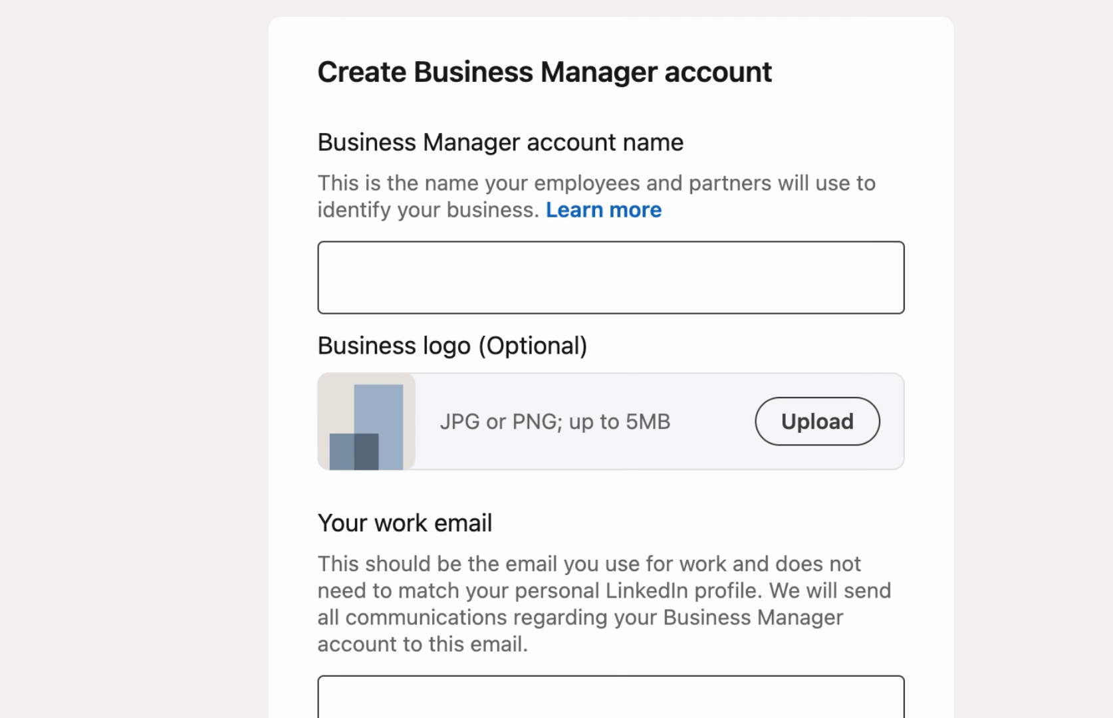Click the business logo placeholder image
The image size is (1113, 718).
(366, 421)
